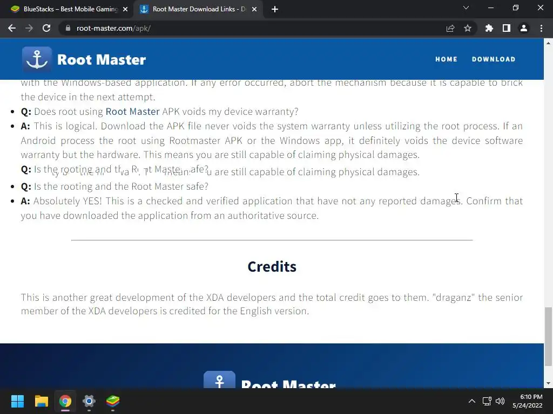
Task: Toggle the browser side panel
Action: coord(507,28)
